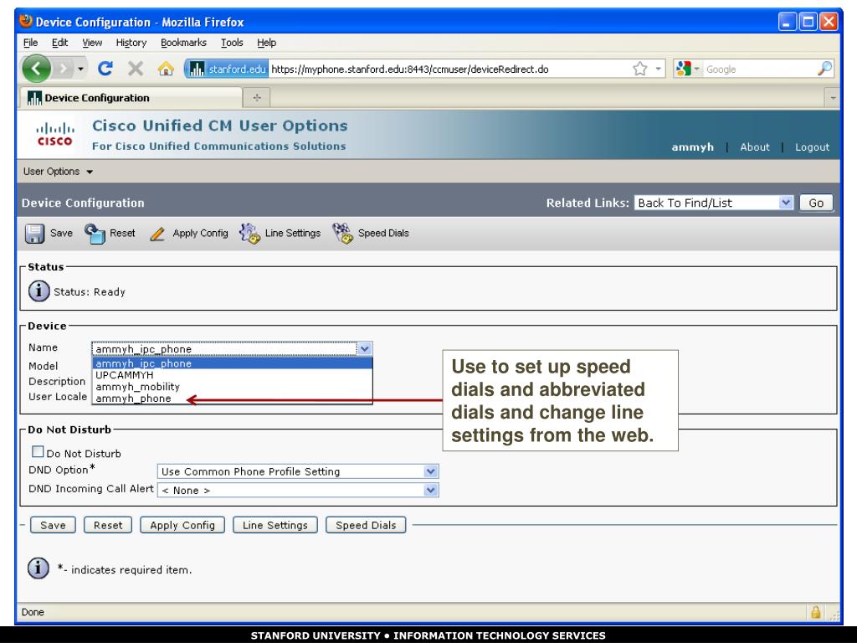Click the bottom Apply Config button
Image resolution: width=857 pixels, height=643 pixels.
pyautogui.click(x=182, y=525)
